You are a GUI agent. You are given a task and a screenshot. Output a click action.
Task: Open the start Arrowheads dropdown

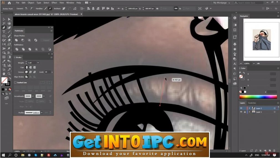[x=33, y=96]
